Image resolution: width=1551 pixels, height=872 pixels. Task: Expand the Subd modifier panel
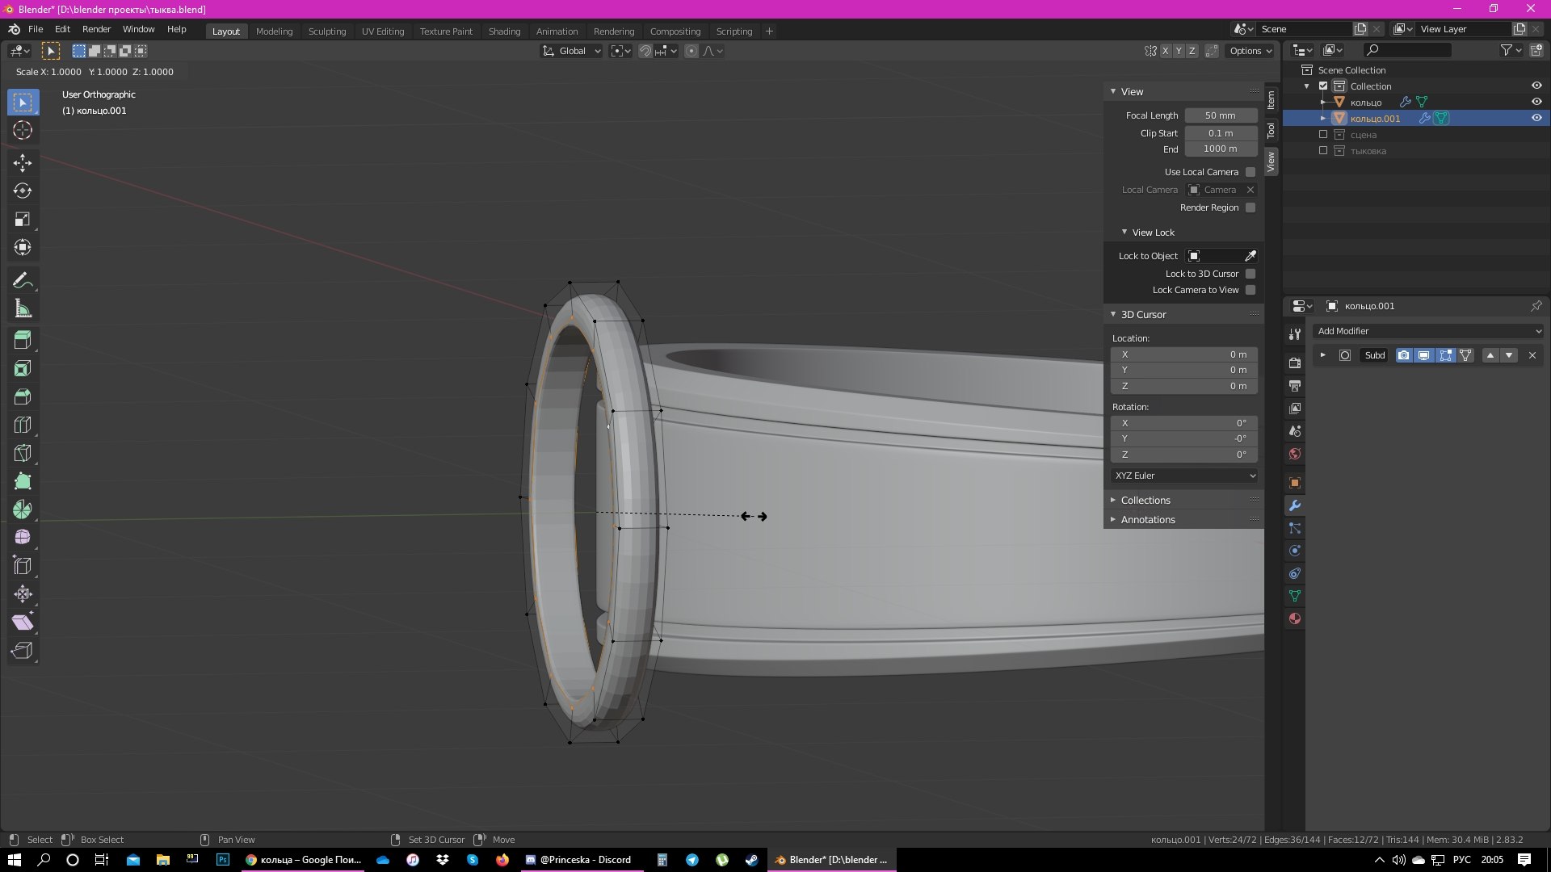tap(1322, 355)
